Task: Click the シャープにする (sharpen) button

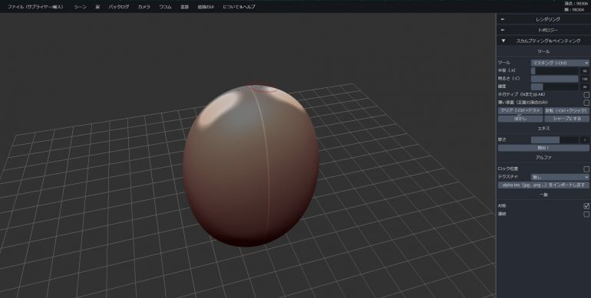Action: pyautogui.click(x=566, y=119)
